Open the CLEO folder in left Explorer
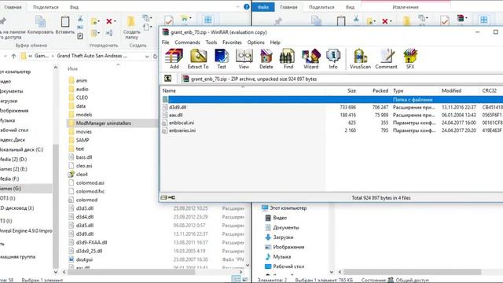The image size is (503, 283). (82, 97)
